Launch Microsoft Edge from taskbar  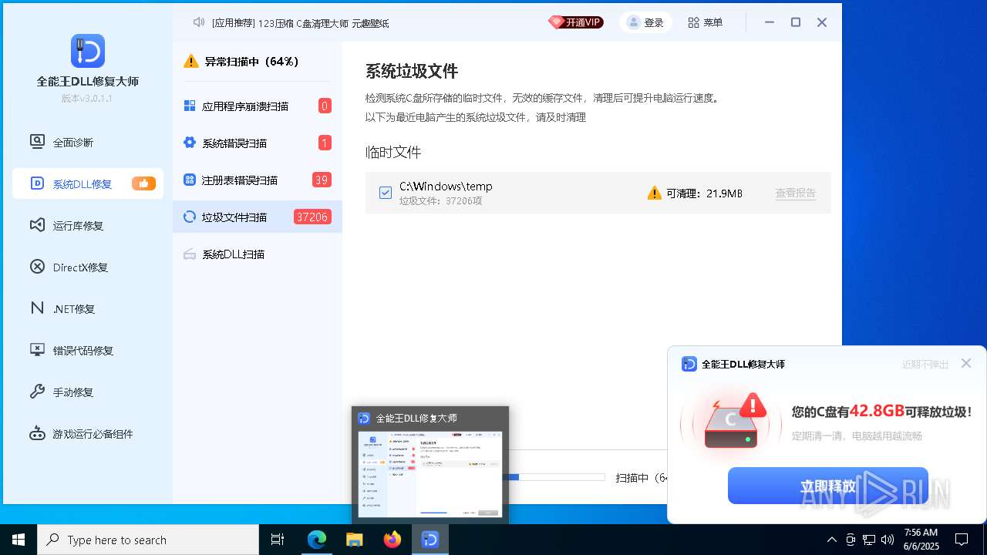click(x=317, y=540)
